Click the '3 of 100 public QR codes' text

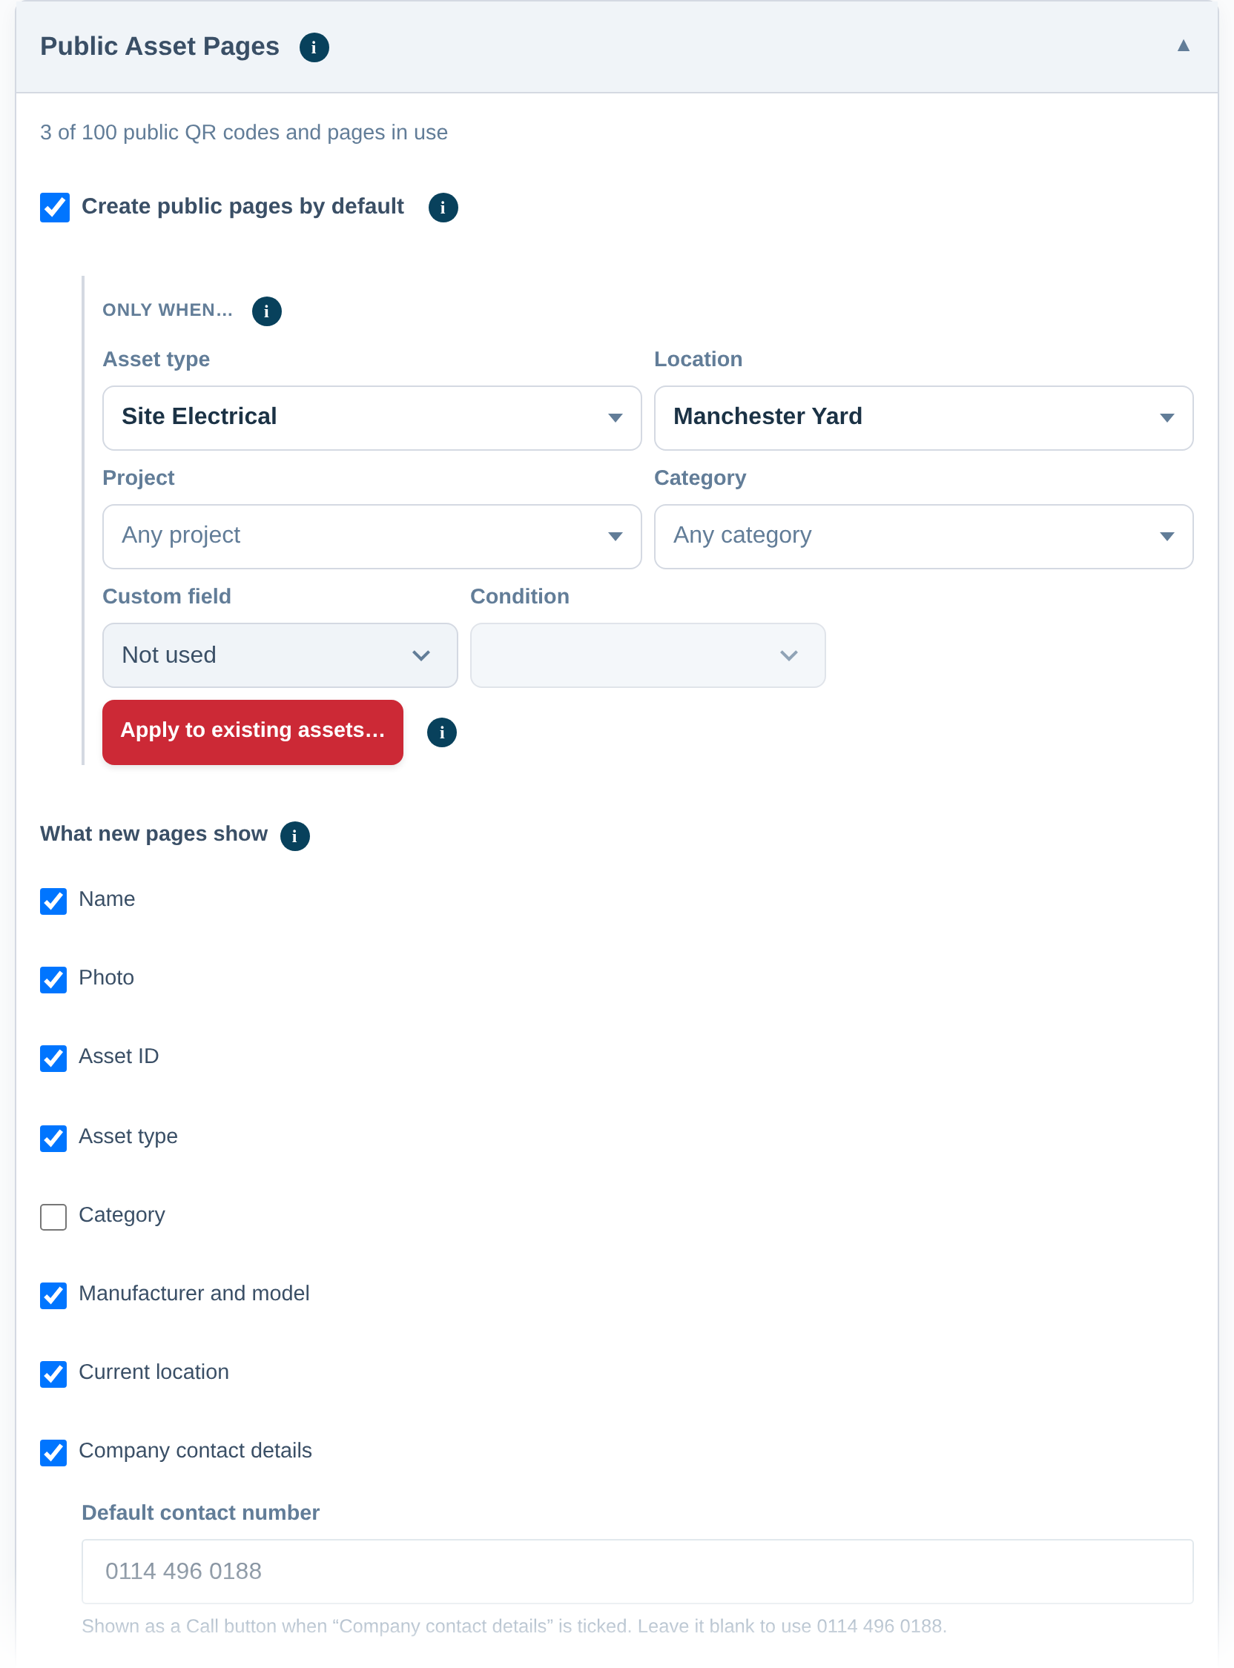[x=243, y=132]
